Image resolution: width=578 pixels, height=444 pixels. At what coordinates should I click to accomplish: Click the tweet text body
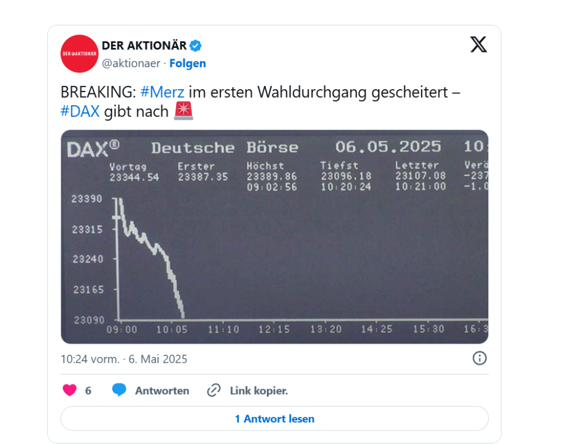[x=260, y=102]
